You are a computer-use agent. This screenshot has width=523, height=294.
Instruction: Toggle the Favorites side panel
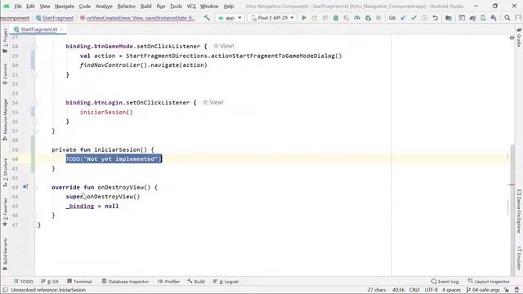tap(5, 212)
